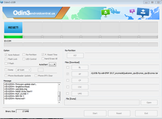162x119 pixels.
Task: Click the large blue download icon in banner
Action: [x=143, y=12]
